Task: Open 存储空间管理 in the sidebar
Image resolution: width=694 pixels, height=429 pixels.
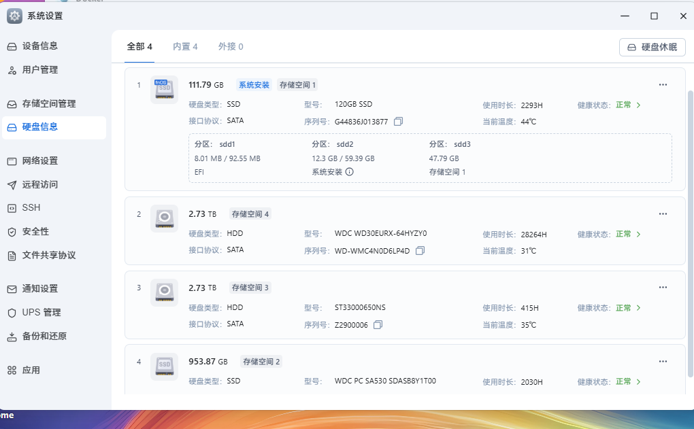Action: pos(49,104)
